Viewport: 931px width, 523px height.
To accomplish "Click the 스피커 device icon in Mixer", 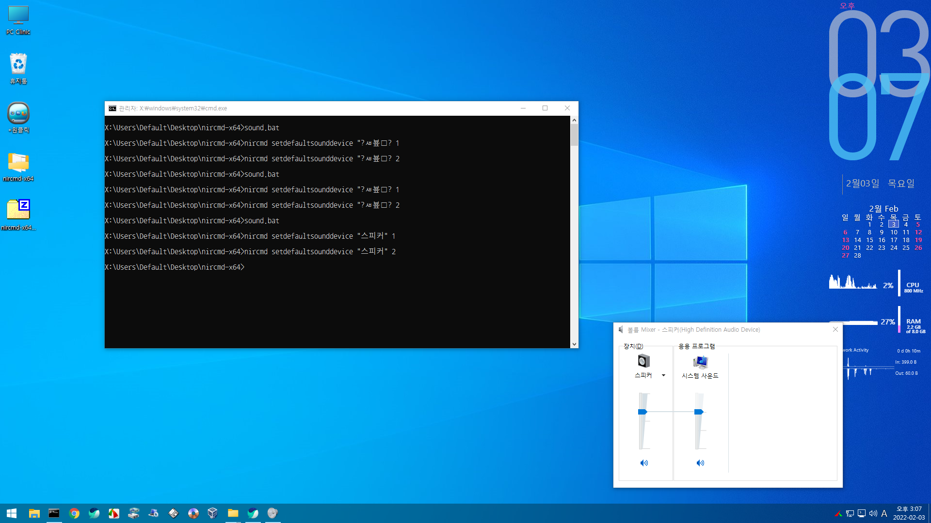I will pyautogui.click(x=644, y=361).
